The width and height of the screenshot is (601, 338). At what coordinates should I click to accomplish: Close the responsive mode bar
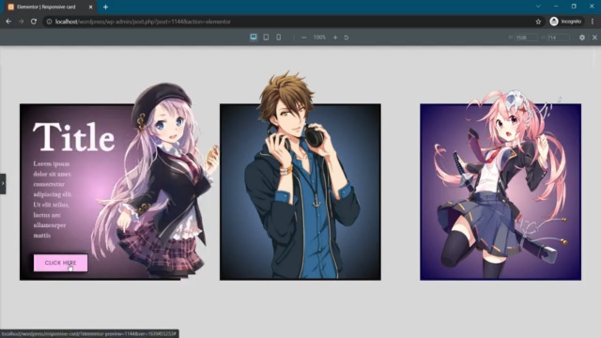point(594,37)
